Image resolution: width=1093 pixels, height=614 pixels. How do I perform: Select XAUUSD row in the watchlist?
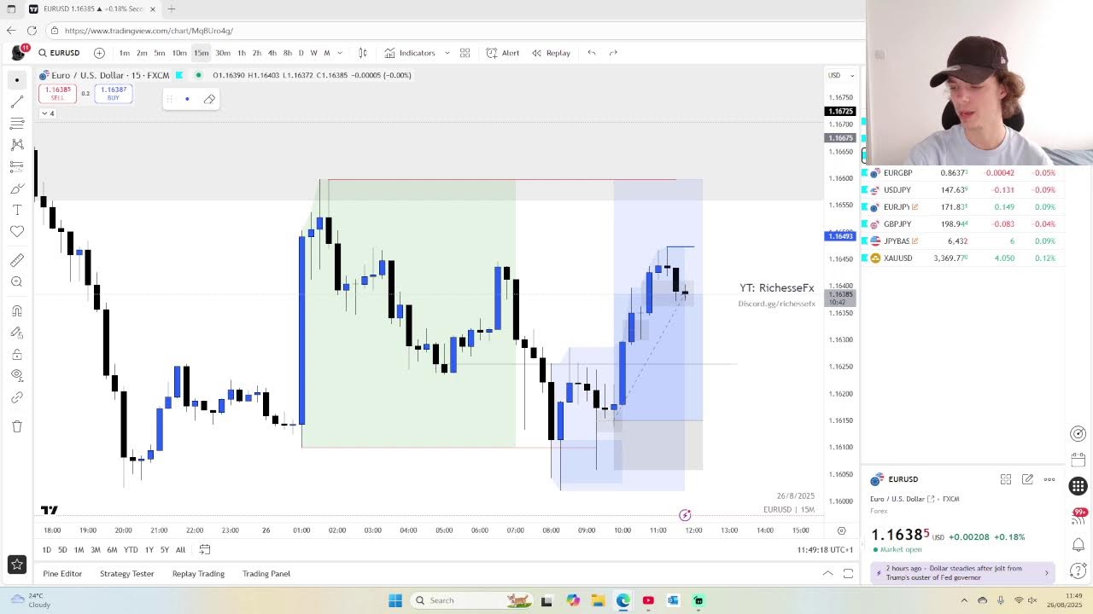(x=963, y=258)
